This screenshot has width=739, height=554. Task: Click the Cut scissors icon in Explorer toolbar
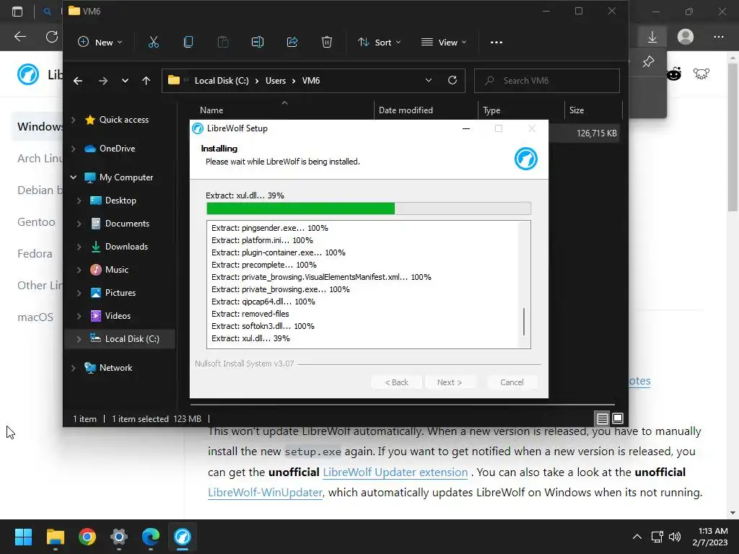(x=154, y=43)
